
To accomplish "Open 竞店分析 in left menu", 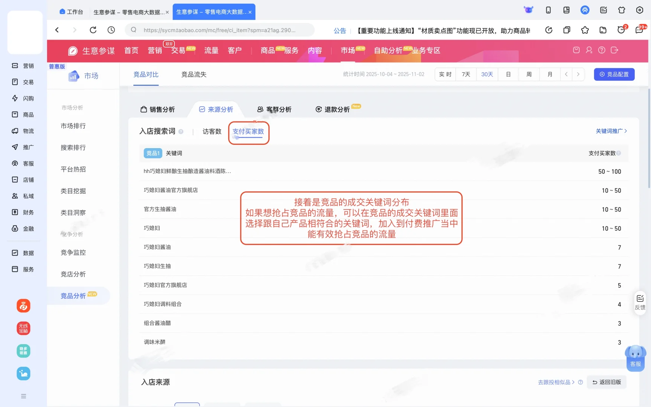I will [73, 274].
